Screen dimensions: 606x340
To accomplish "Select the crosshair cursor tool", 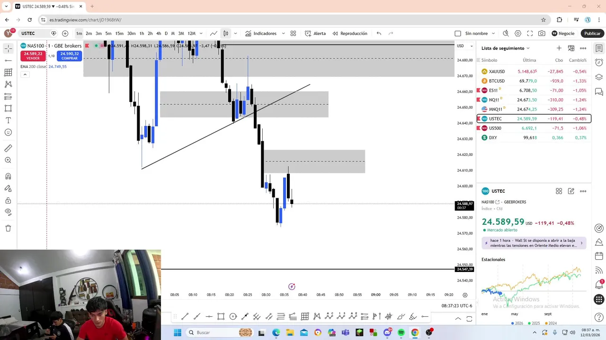I will (x=8, y=49).
